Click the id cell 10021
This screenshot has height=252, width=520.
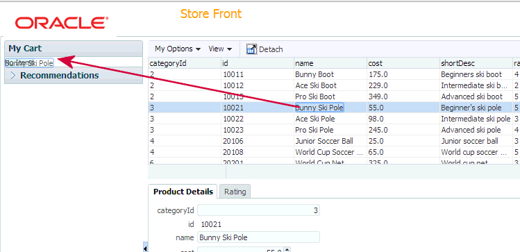point(233,108)
